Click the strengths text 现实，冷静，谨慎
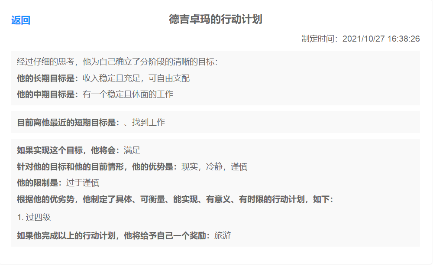This screenshot has width=433, height=267. (x=214, y=167)
